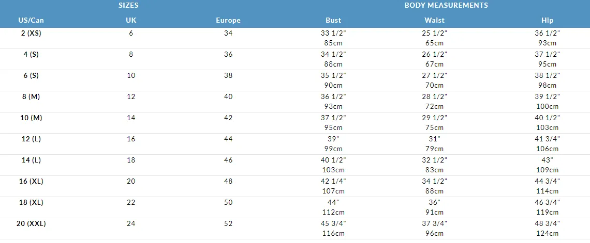Click the 91cm waist measurement
This screenshot has height=243, width=590.
[x=435, y=212]
